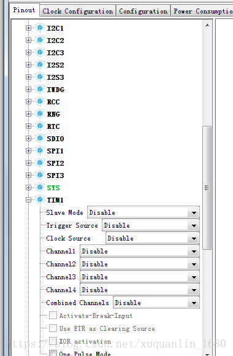Open the Channel2 dropdown
Screen dimensions: 233x356
click(140, 265)
